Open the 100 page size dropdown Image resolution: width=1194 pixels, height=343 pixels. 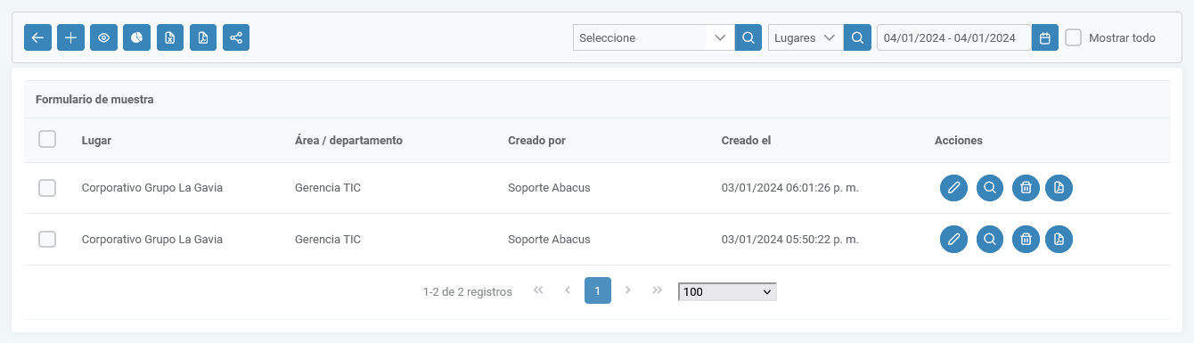(727, 291)
